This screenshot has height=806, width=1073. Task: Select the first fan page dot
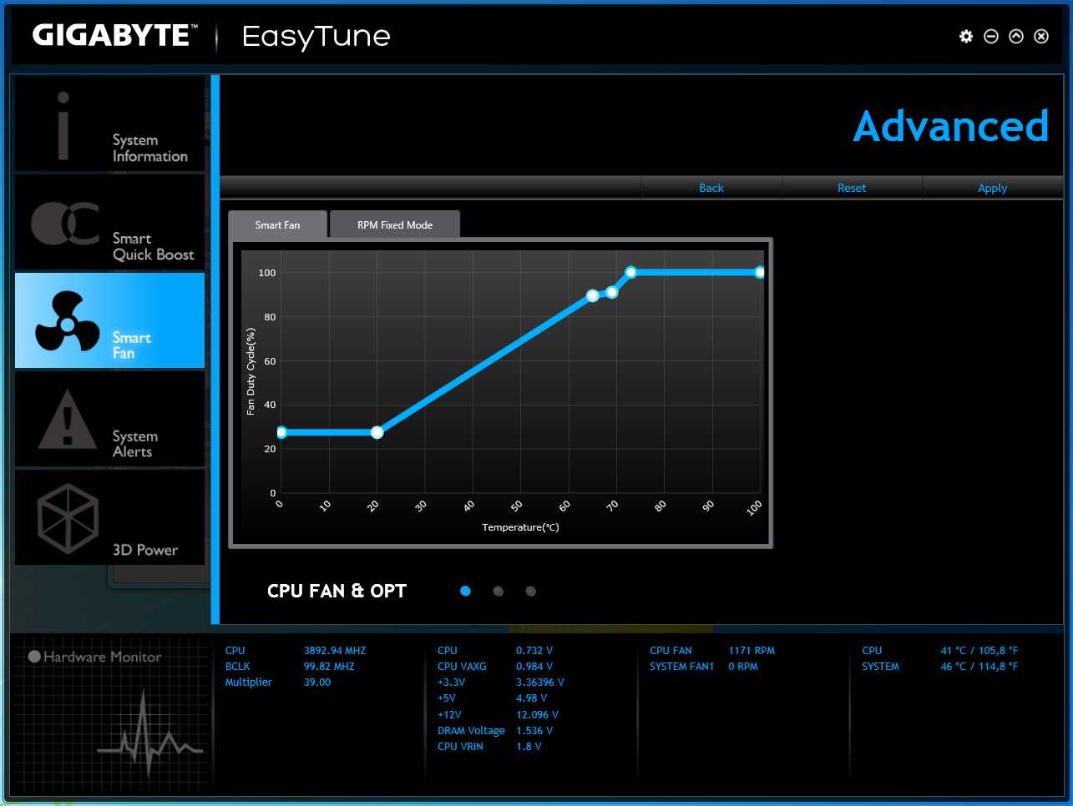465,591
